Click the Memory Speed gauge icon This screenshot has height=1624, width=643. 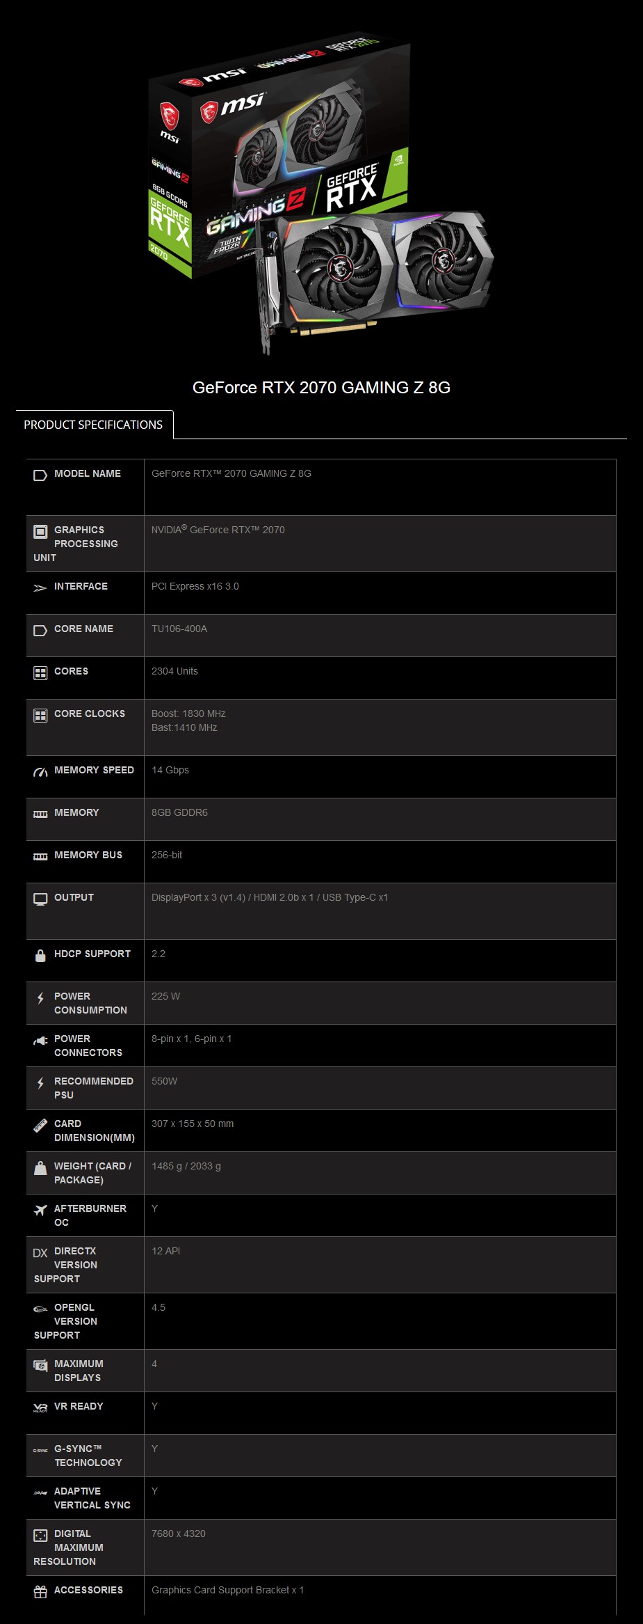40,772
